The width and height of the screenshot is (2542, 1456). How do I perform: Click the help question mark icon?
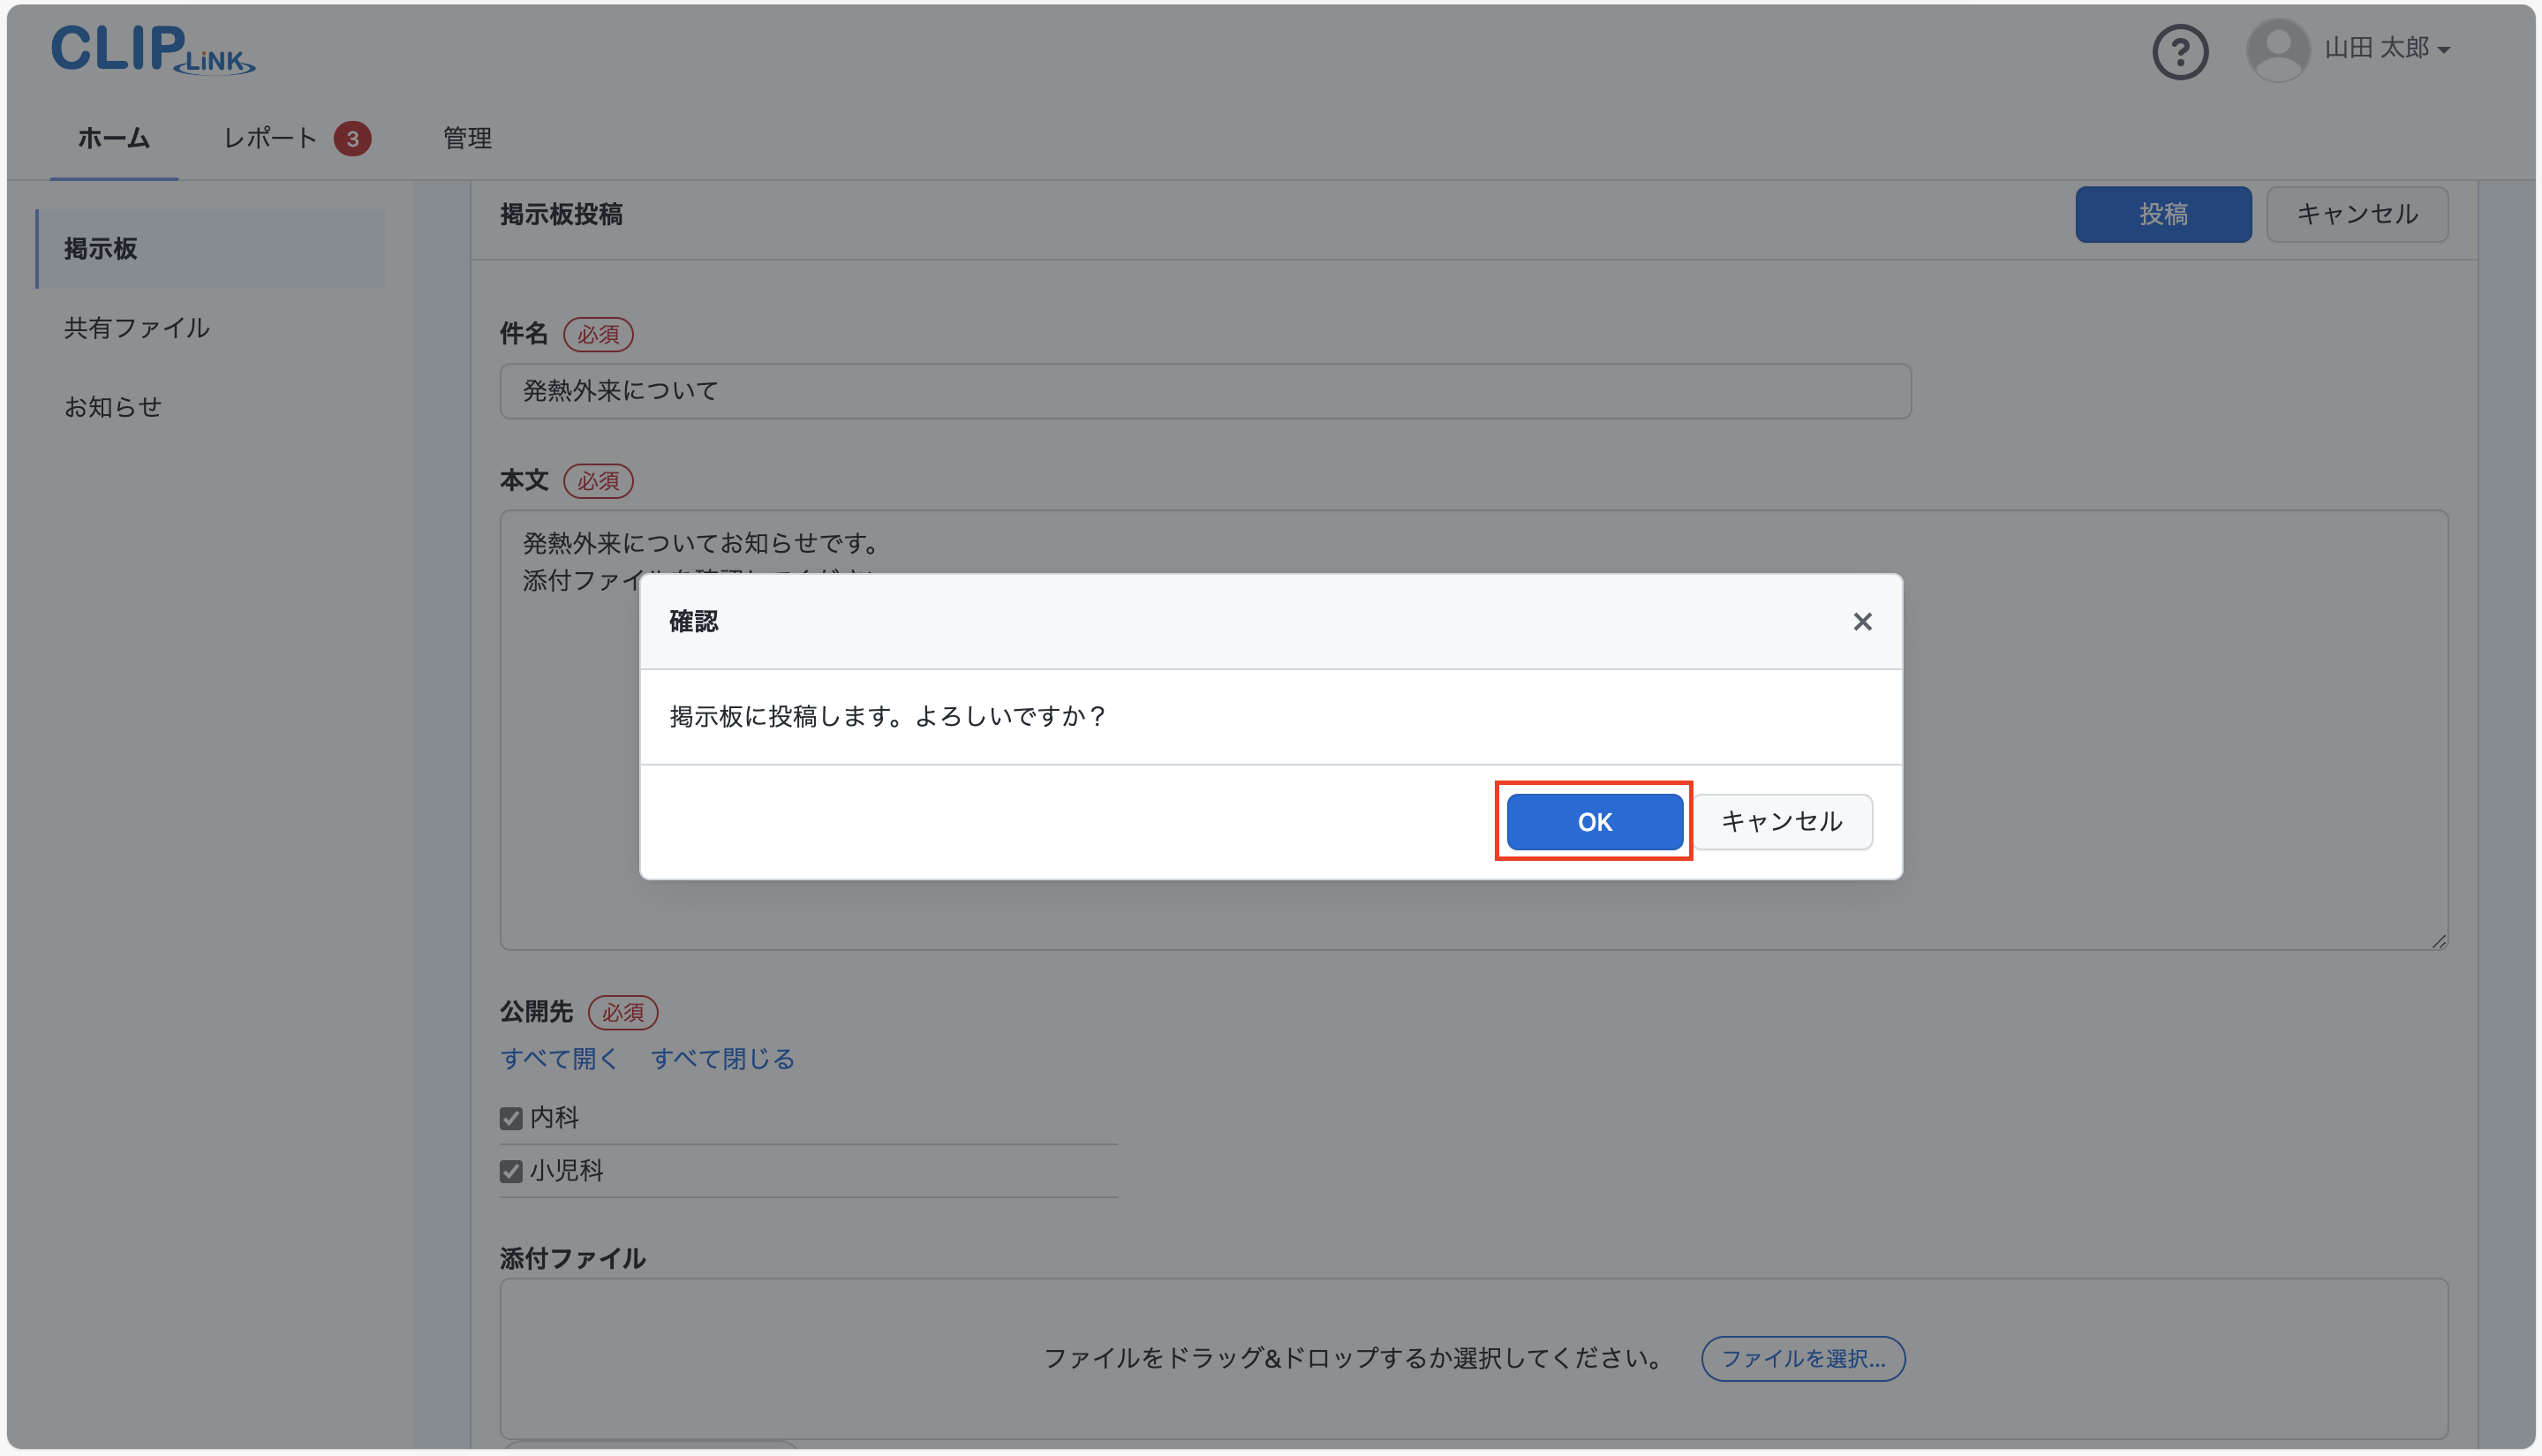click(x=2179, y=51)
